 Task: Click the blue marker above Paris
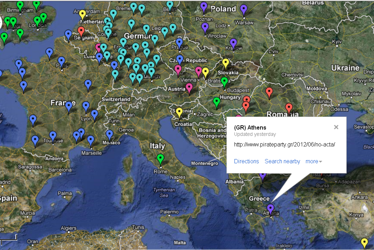click(62, 61)
